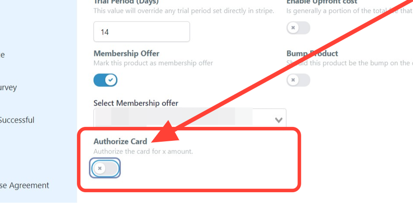
Task: Toggle the Membership Offer switch off
Action: (x=105, y=80)
